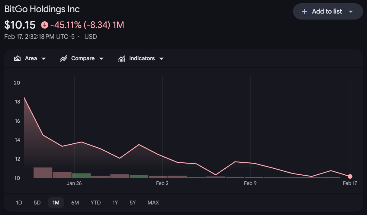Open the Add to list dropdown caret
Image resolution: width=367 pixels, height=215 pixels.
[351, 11]
